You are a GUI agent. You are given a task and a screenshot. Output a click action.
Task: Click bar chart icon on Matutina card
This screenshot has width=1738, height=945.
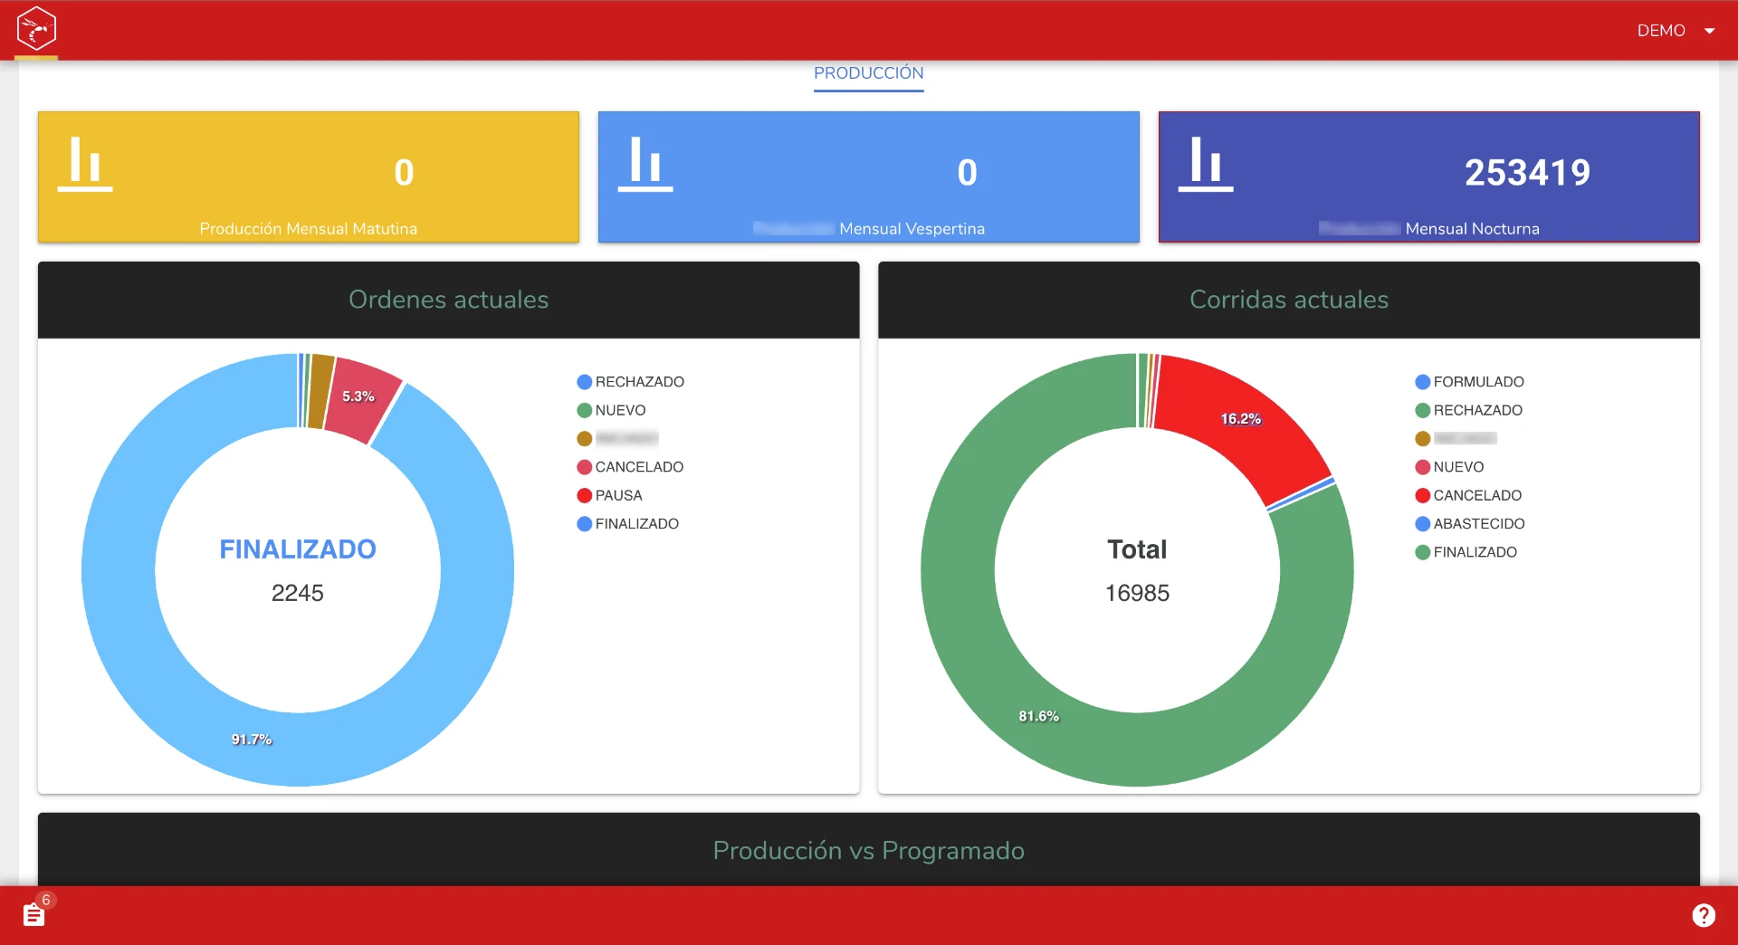point(85,164)
